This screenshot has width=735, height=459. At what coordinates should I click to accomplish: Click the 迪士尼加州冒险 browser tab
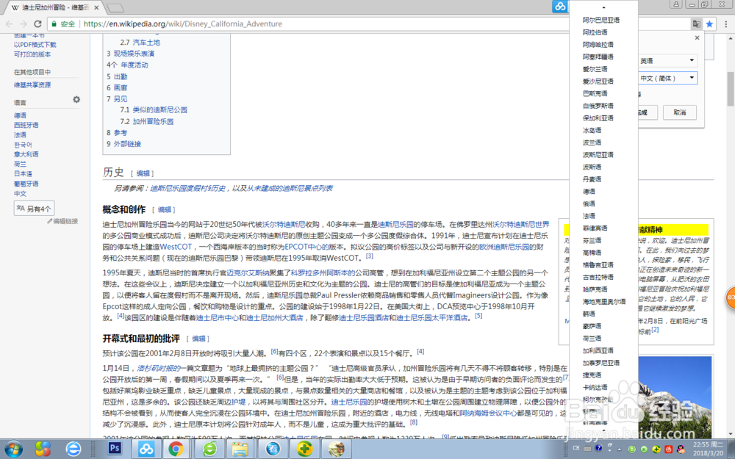(55, 8)
